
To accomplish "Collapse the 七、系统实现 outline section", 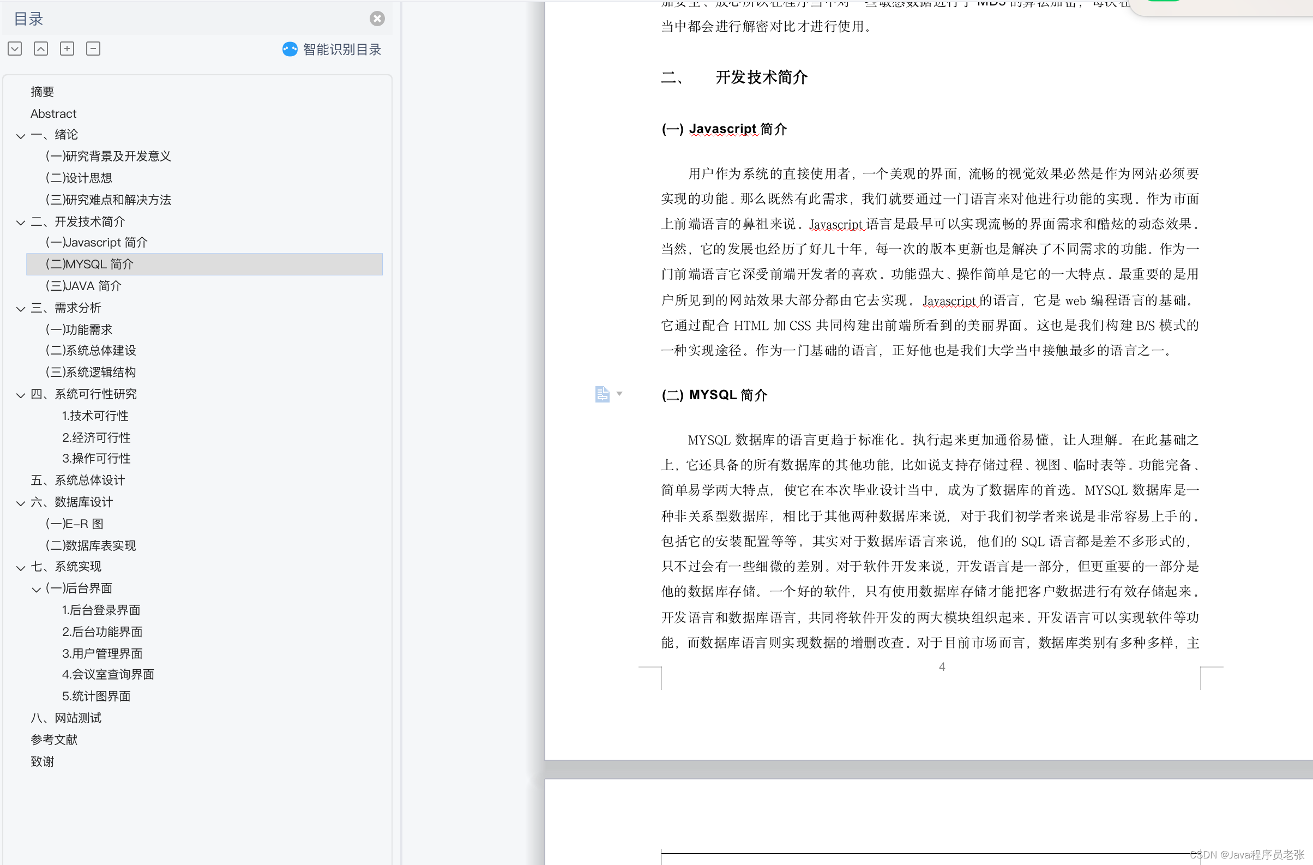I will pyautogui.click(x=20, y=568).
